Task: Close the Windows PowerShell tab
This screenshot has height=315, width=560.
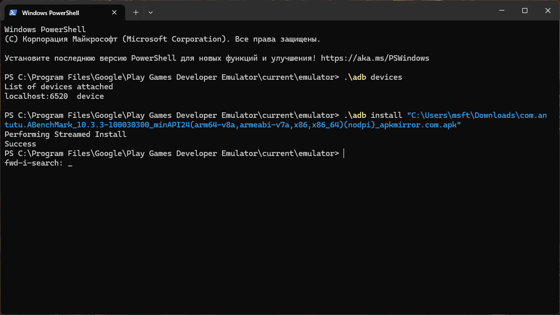Action: click(x=114, y=12)
